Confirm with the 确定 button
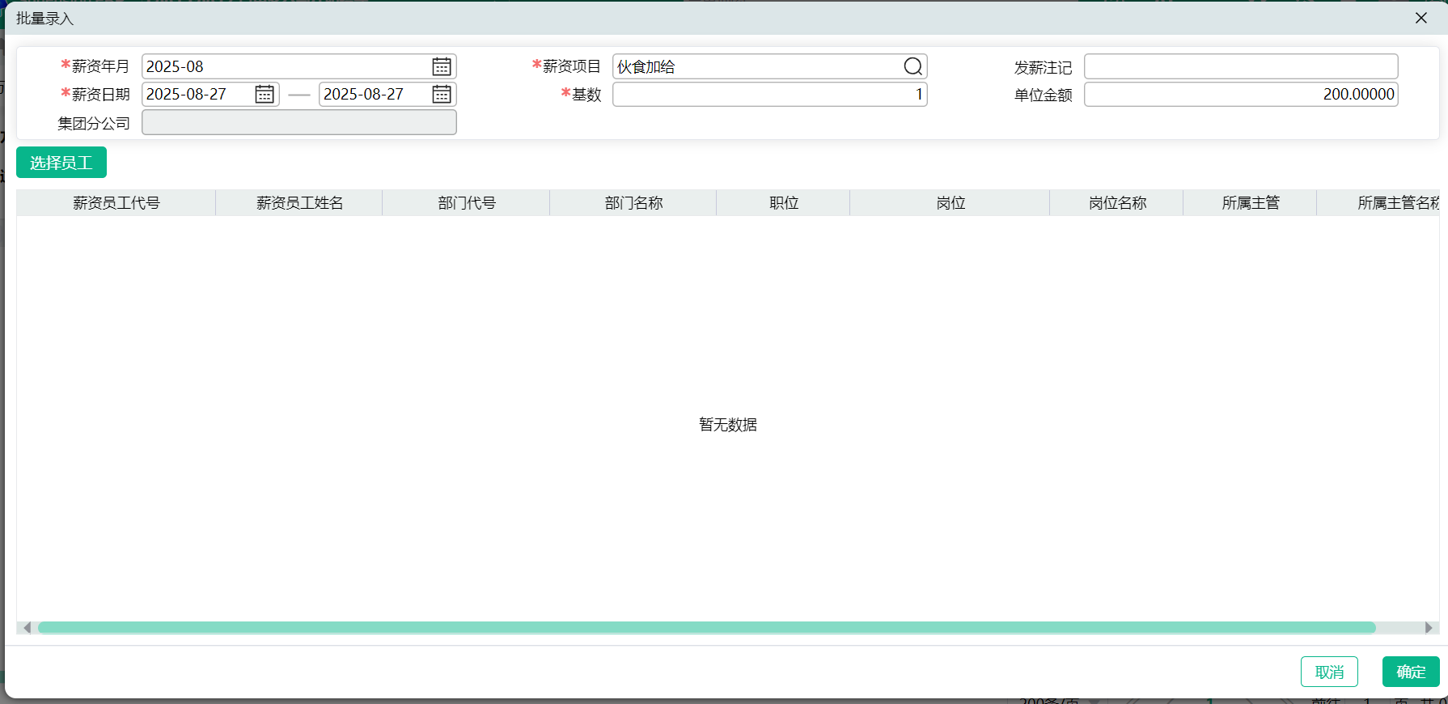 click(x=1410, y=672)
